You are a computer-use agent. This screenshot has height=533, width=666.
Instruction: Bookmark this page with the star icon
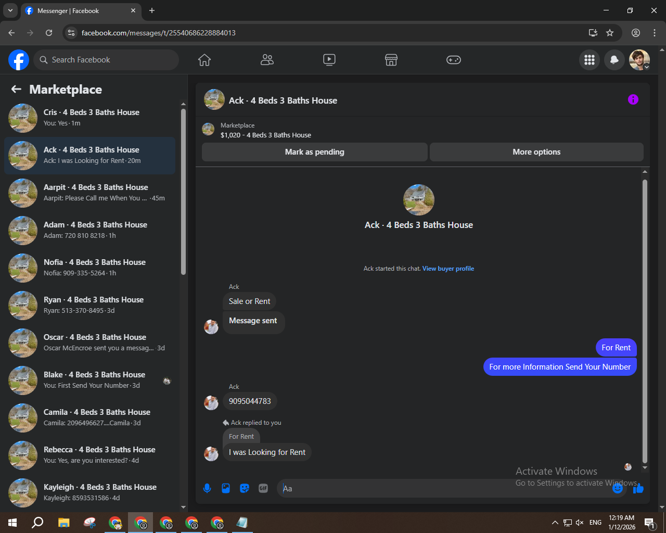pyautogui.click(x=610, y=33)
